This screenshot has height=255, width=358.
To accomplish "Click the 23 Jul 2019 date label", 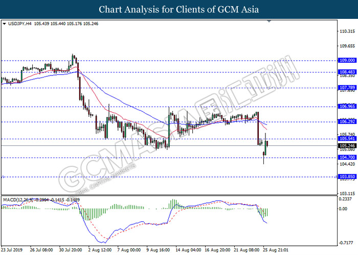I will tap(12, 250).
